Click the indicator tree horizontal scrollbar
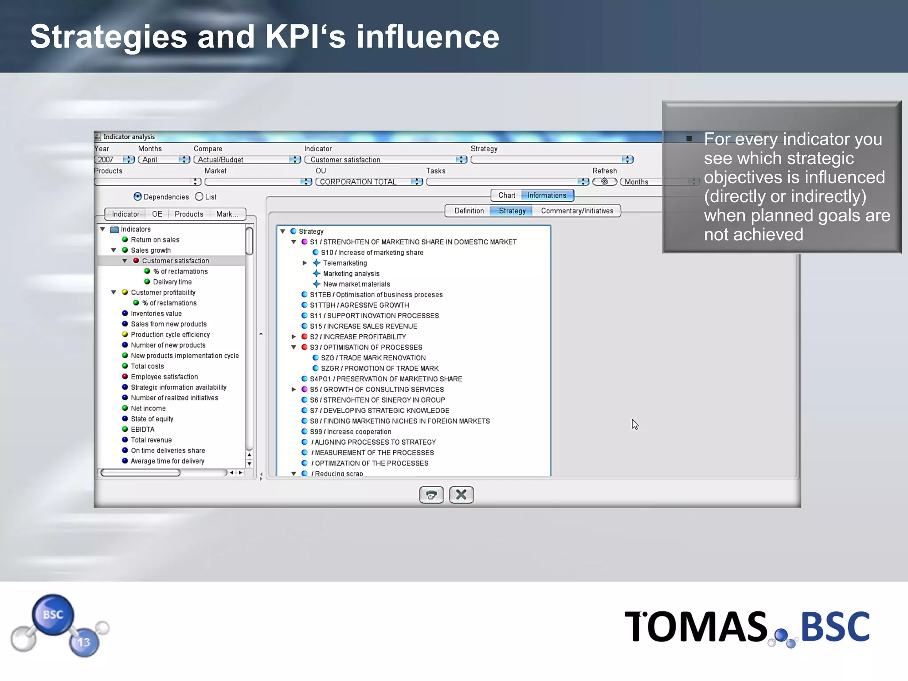The image size is (908, 681). 141,473
